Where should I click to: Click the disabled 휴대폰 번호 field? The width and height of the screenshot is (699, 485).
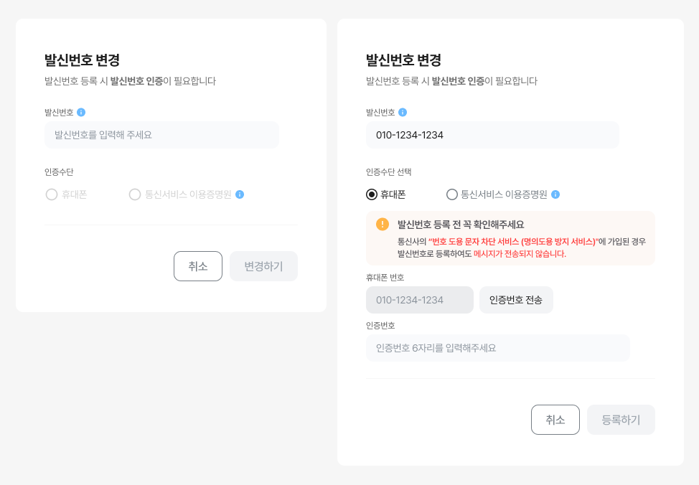(x=420, y=300)
